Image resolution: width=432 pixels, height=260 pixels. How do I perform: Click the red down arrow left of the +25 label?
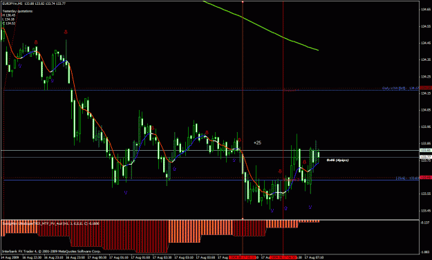[x=239, y=140]
